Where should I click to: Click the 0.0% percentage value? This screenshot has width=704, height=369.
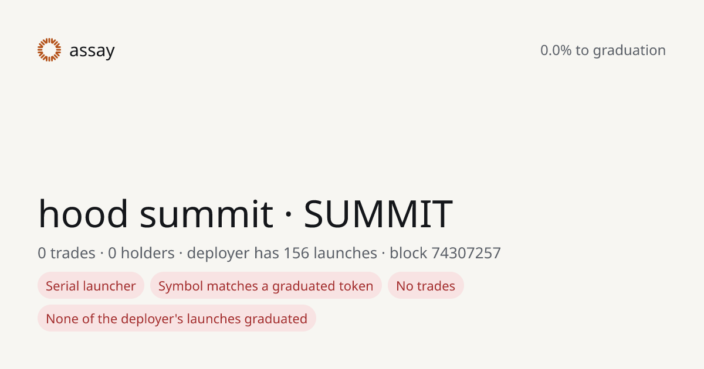coord(556,50)
